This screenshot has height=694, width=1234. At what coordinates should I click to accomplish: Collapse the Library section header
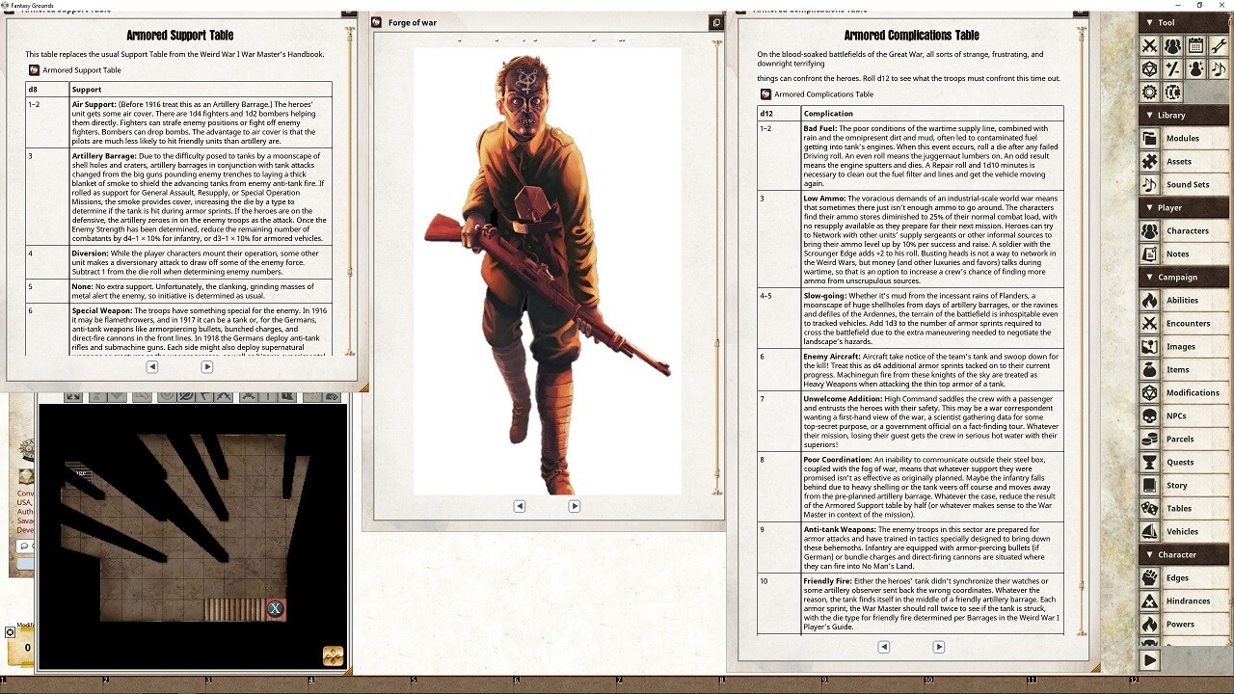[x=1149, y=115]
